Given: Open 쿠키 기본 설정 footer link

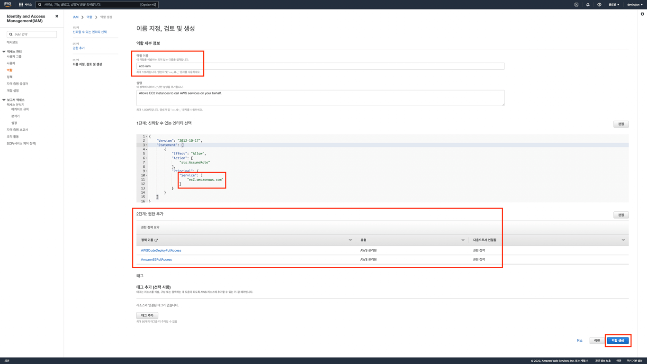Looking at the screenshot, I should (x=635, y=361).
